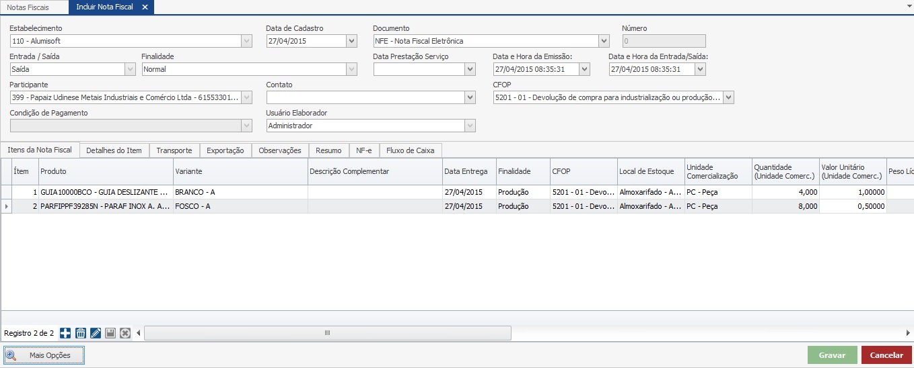Add a new item record with plus icon
Viewport: 914px width, 368px height.
pos(65,333)
